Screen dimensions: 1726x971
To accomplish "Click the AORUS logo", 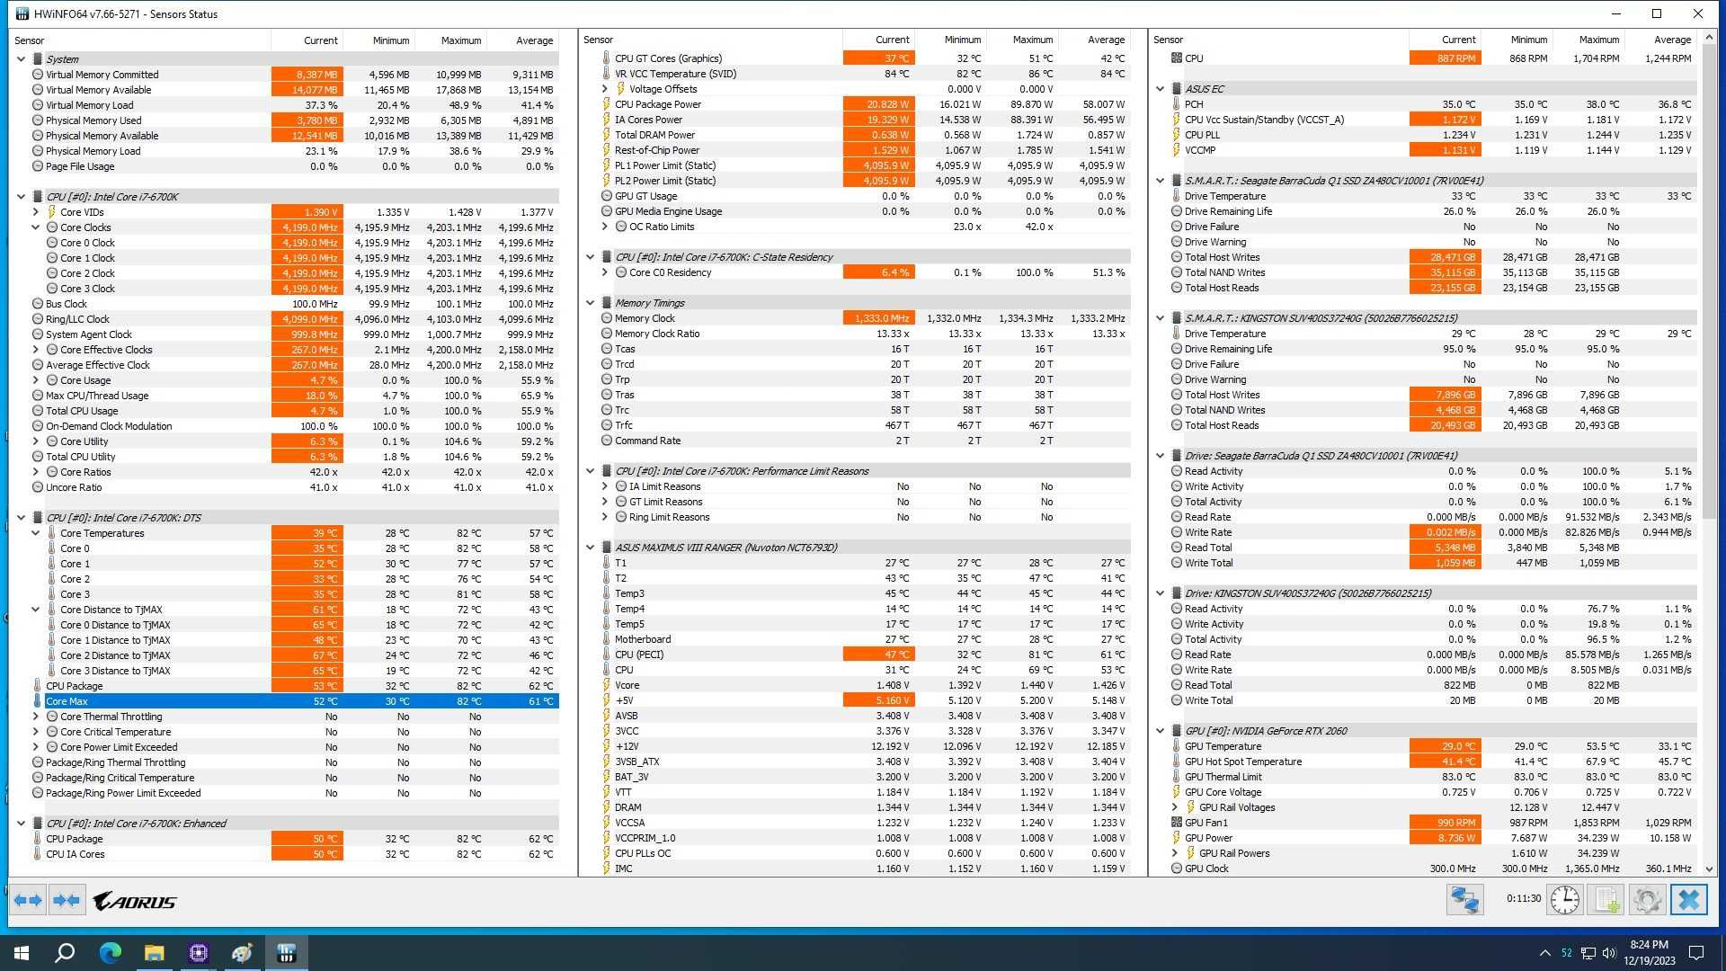I will click(135, 901).
